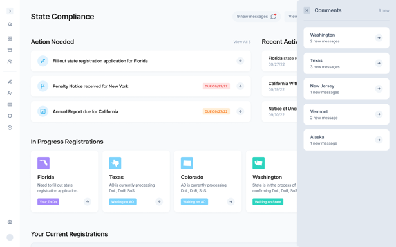Screen dimensions: 396x247
Task: Open the Colorado registration card arrow
Action: 231,201
